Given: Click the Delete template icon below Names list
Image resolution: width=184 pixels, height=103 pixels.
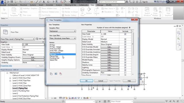Looking at the screenshot, I should pos(61,74).
